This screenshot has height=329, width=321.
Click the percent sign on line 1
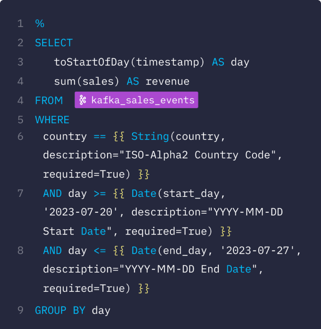(39, 23)
